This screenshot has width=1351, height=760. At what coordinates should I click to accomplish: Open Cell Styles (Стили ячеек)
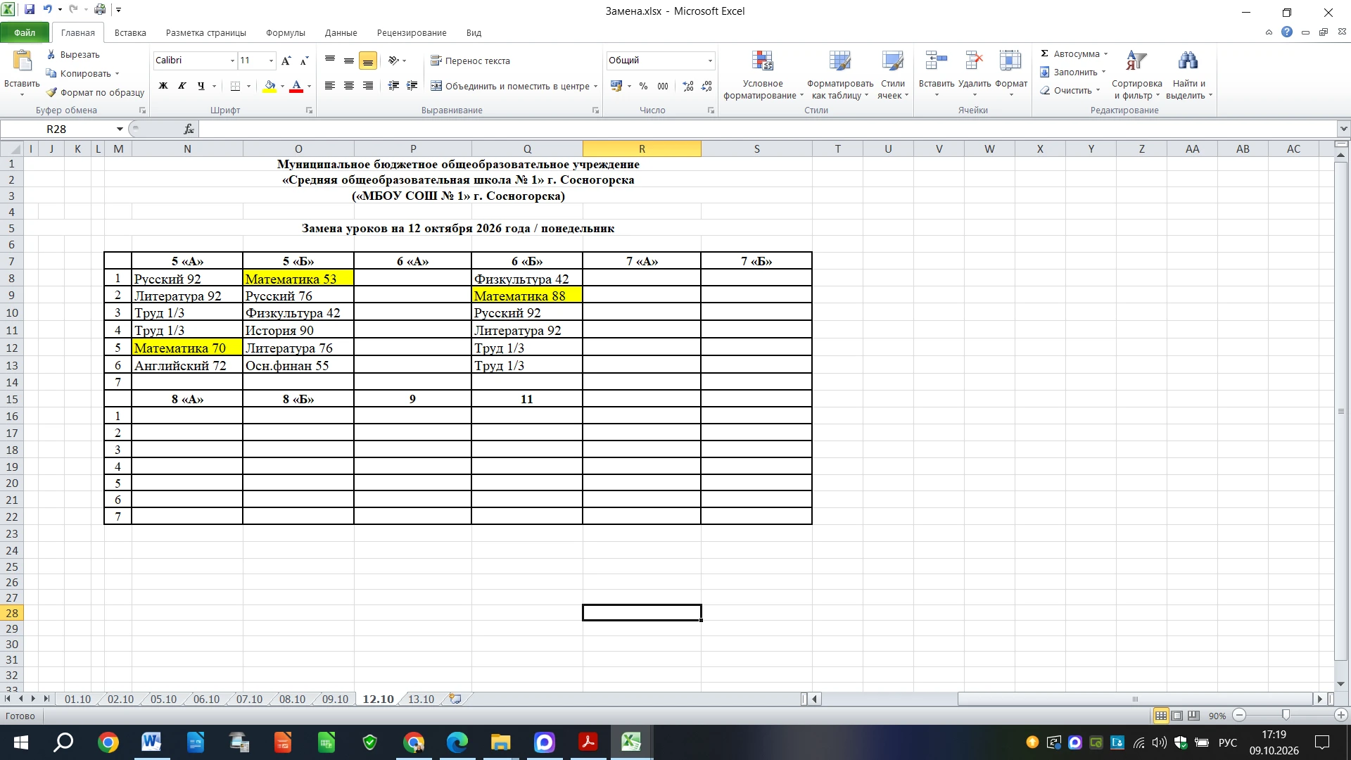pos(893,75)
